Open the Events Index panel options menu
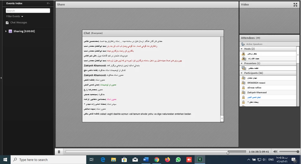Viewport: 301px width, 164px height. (48, 4)
